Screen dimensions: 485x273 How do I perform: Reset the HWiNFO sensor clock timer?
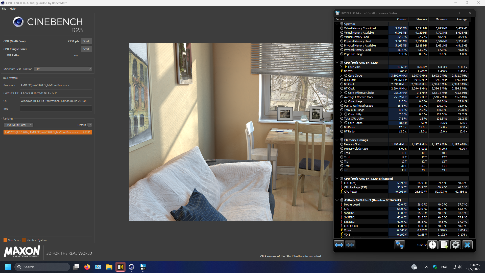pos(432,245)
